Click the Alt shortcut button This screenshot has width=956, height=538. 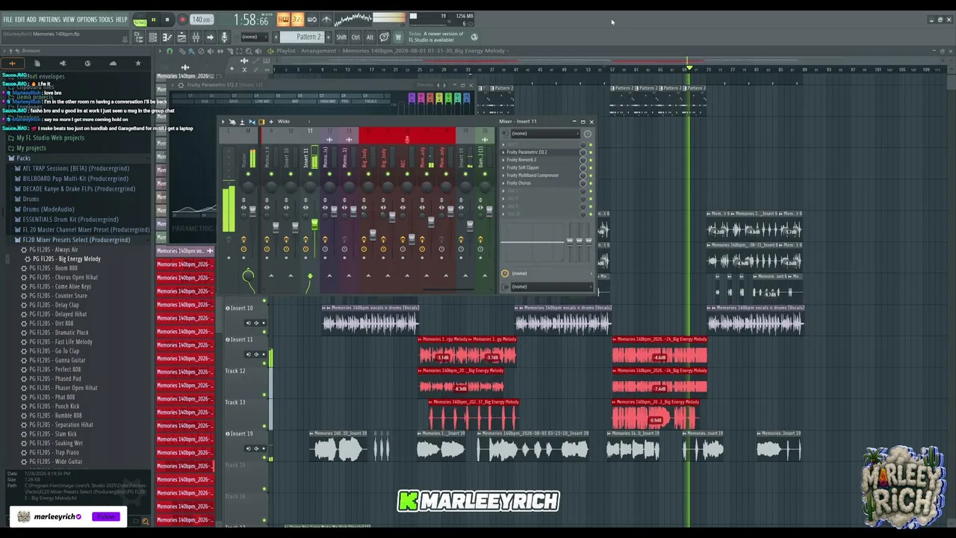370,37
